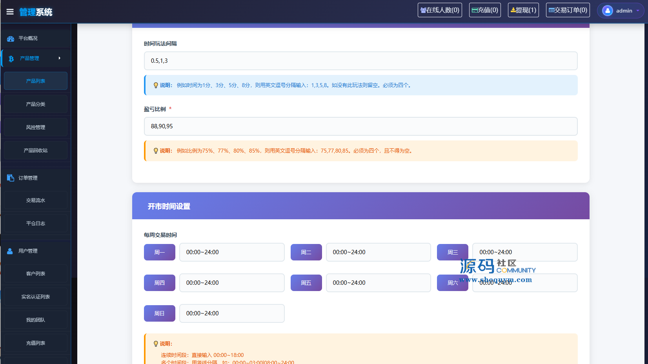Image resolution: width=648 pixels, height=364 pixels.
Task: Focus the 周四 trading time input
Action: click(232, 283)
